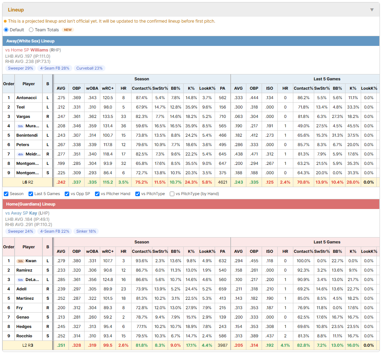
Task: Select player Peters in the lineup
Action: pyautogui.click(x=23, y=145)
